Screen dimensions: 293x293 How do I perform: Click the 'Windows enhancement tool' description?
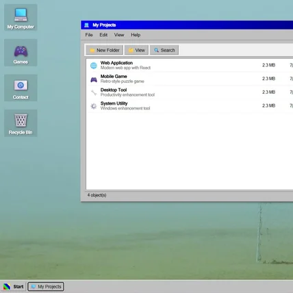click(x=125, y=108)
